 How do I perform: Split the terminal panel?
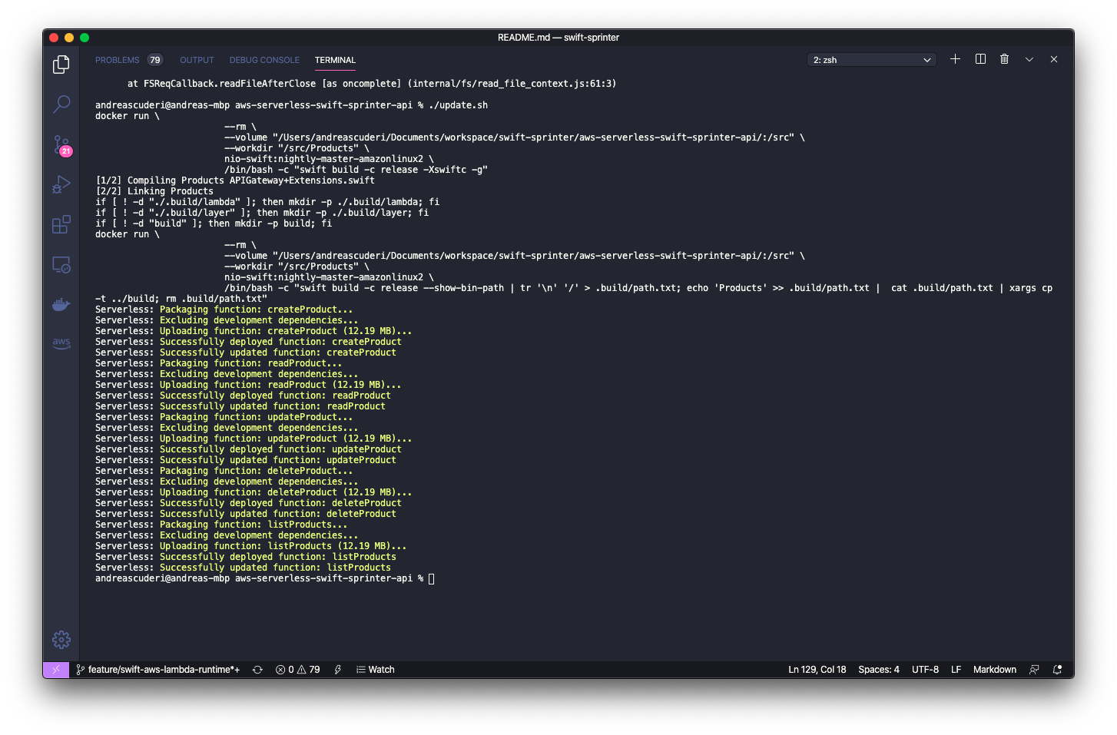(x=980, y=59)
